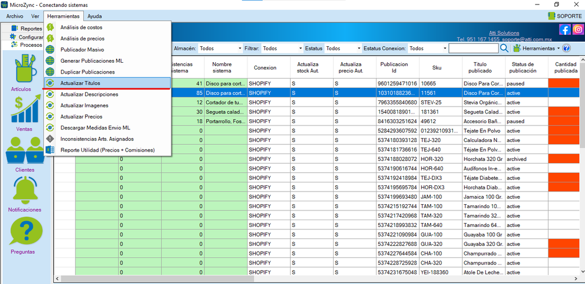Switch to the Procesos tab
585x284 pixels.
[26, 44]
